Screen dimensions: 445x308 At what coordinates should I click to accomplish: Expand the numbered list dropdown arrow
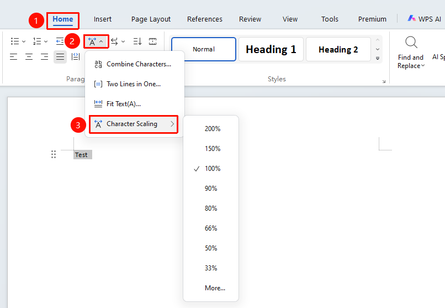(x=46, y=41)
